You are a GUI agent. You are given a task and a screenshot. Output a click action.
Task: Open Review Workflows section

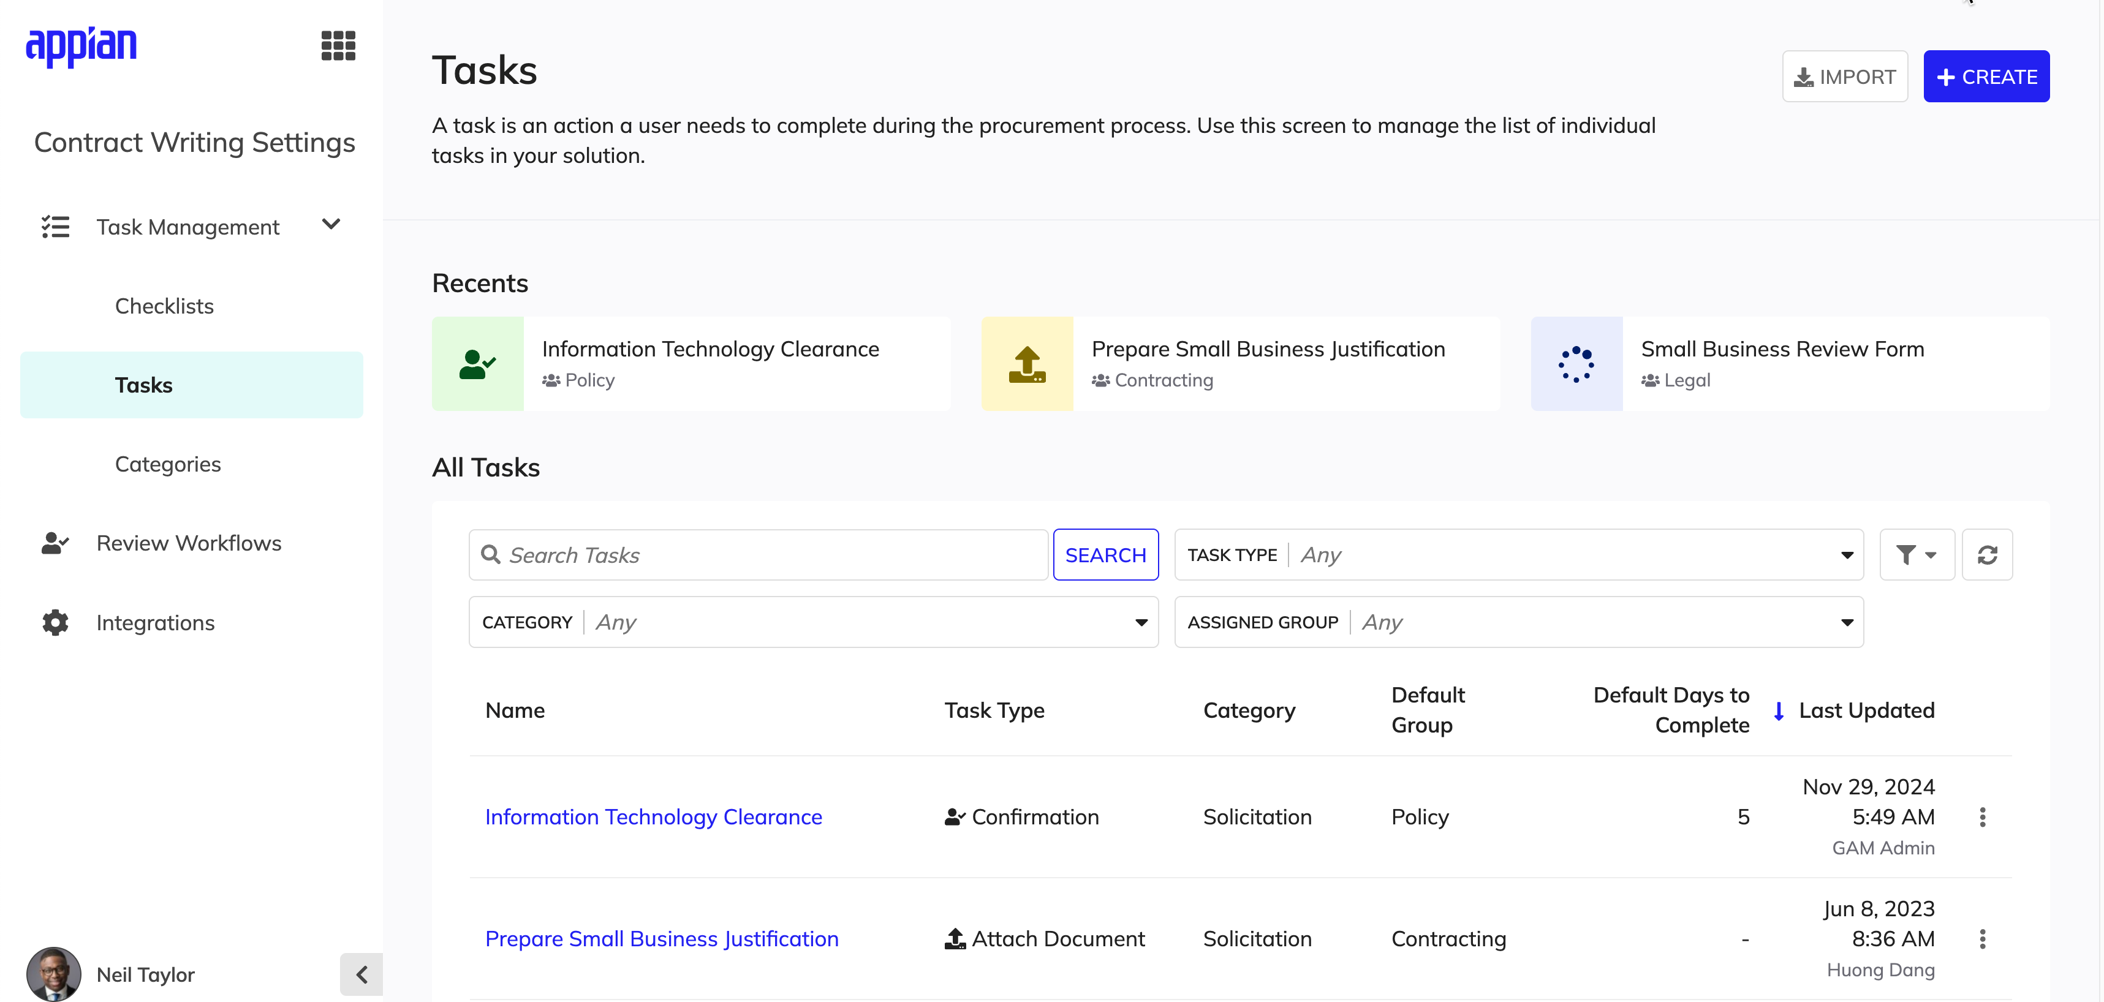coord(189,543)
